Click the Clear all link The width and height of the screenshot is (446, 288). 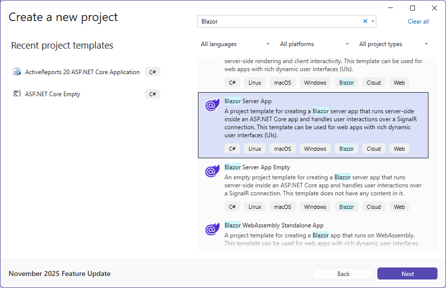[x=418, y=22]
